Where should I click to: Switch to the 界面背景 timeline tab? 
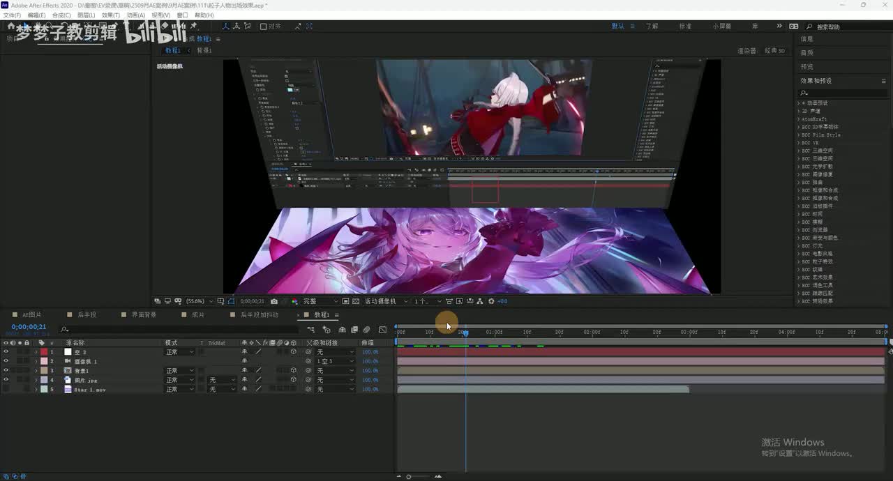[144, 315]
